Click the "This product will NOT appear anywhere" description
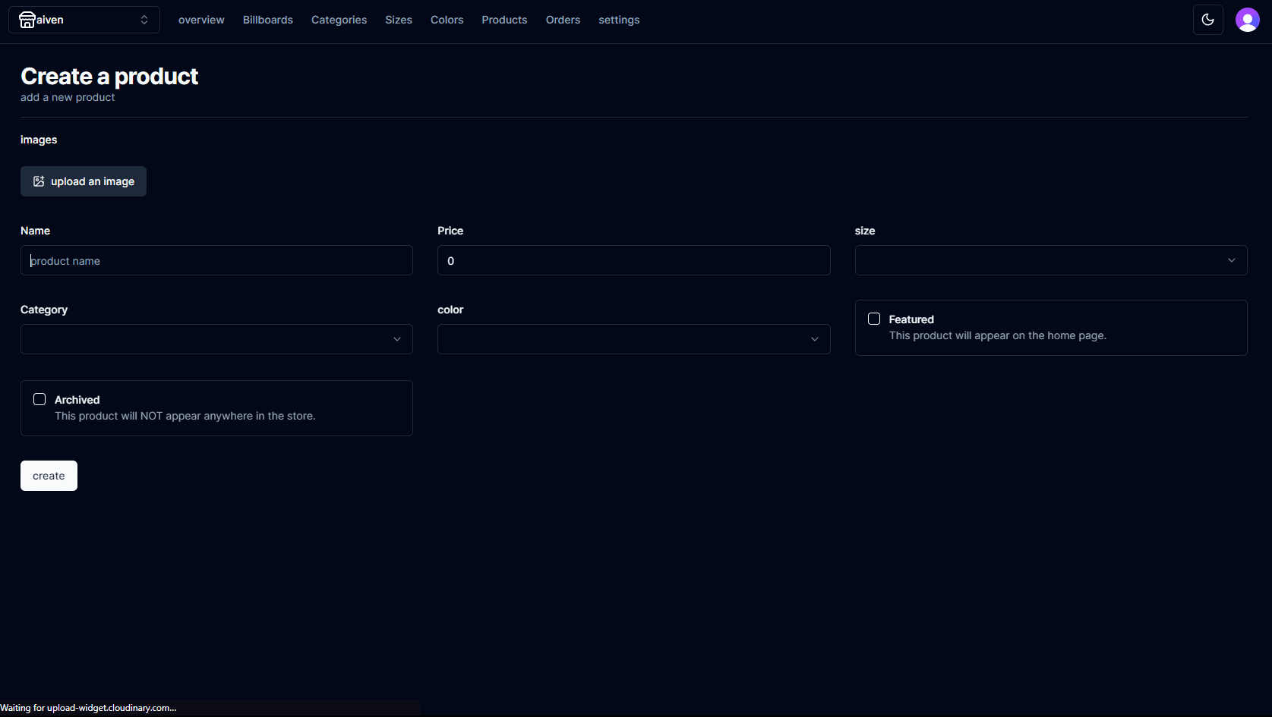The height and width of the screenshot is (717, 1272). (185, 416)
